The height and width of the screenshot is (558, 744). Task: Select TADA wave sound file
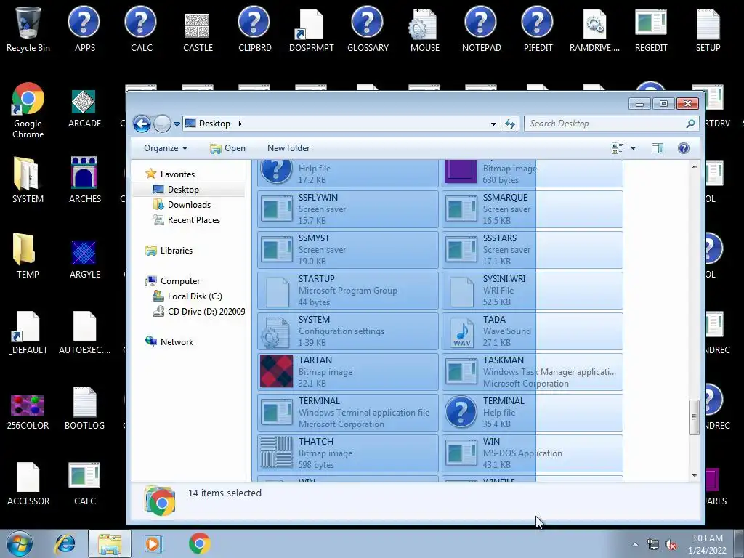pos(533,331)
